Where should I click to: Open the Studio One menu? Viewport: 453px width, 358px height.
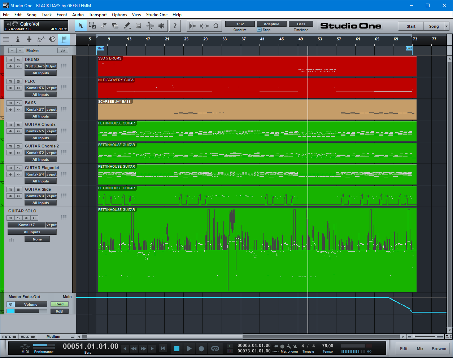157,15
